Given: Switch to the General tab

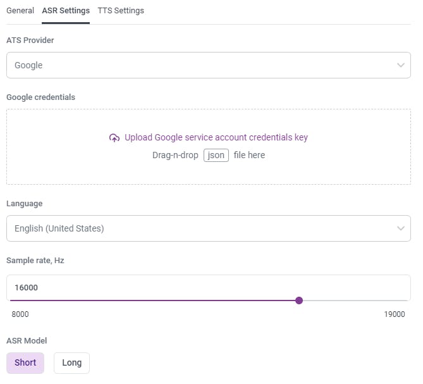Looking at the screenshot, I should pos(20,11).
